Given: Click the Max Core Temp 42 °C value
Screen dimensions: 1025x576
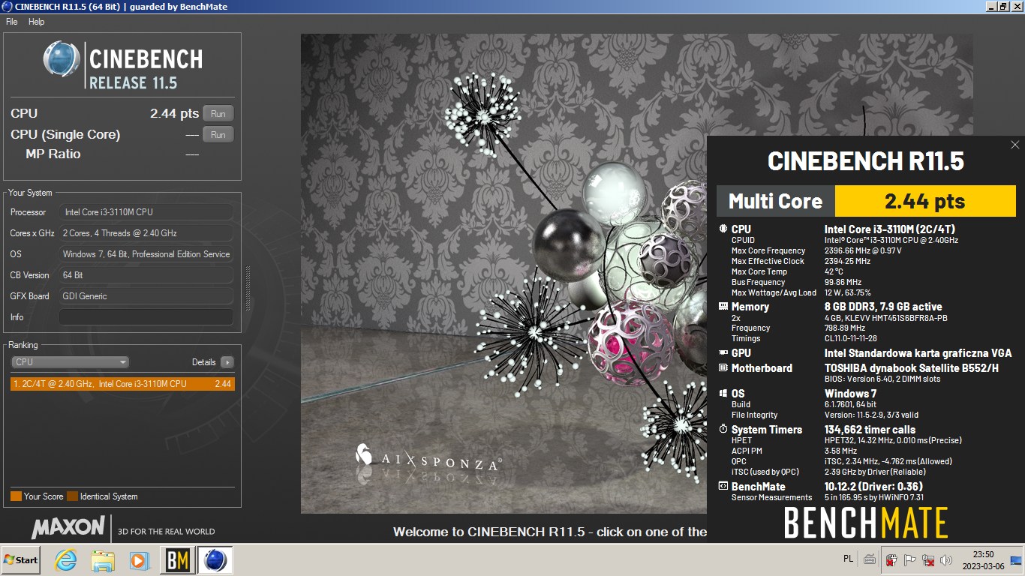Looking at the screenshot, I should click(x=834, y=272).
